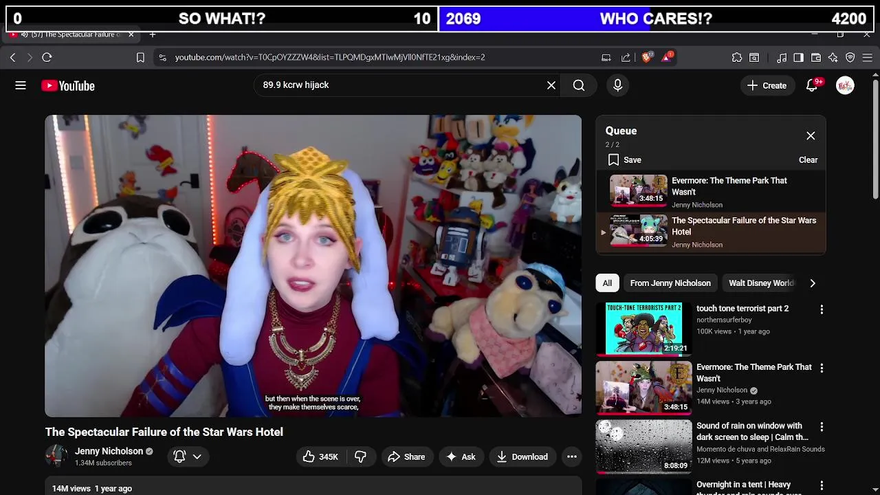The image size is (880, 495).
Task: Click the Share button
Action: tap(406, 457)
